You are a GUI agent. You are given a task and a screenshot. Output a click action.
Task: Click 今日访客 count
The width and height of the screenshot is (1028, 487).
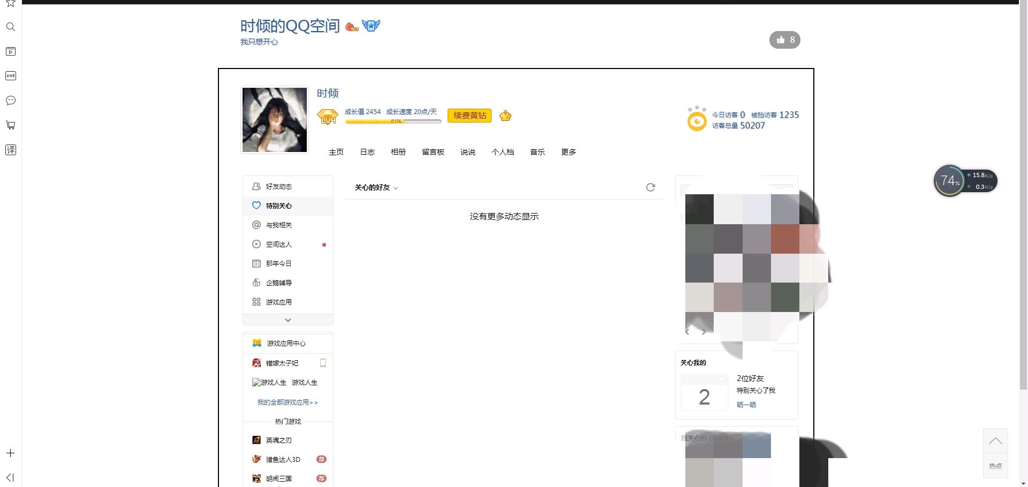[728, 115]
